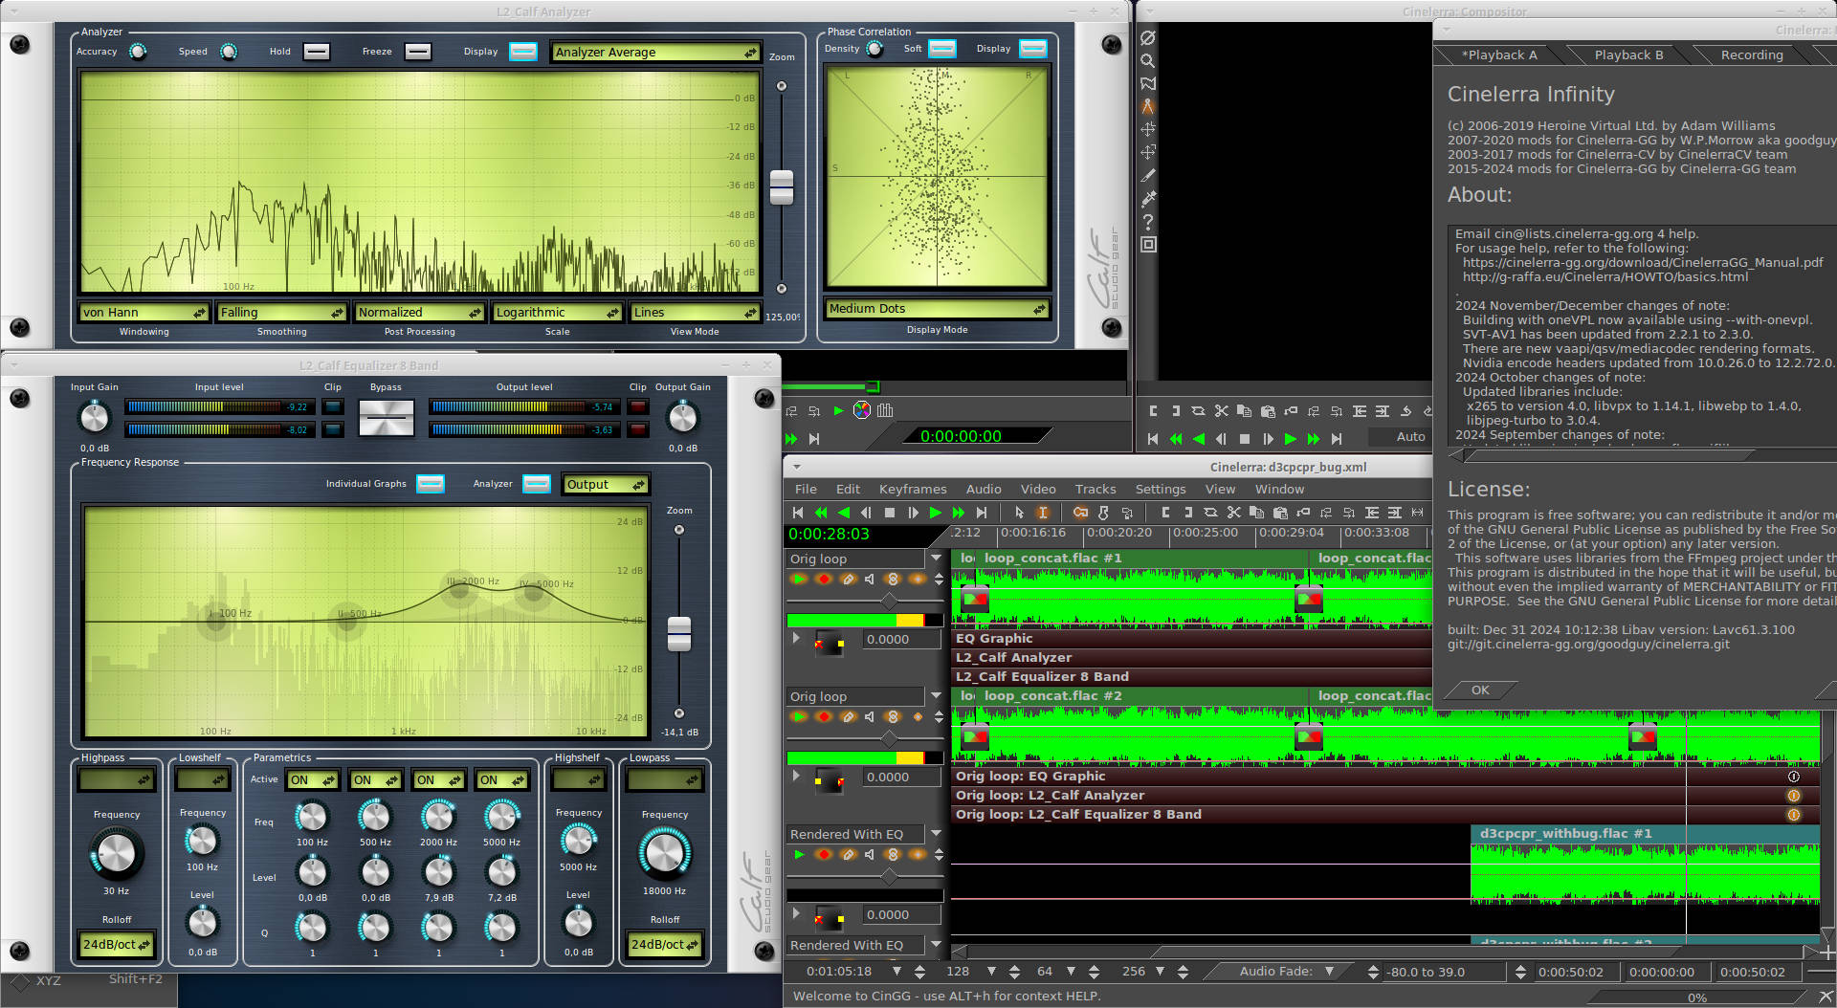The height and width of the screenshot is (1008, 1837).
Task: Click the eyedropper tool in Compositor
Action: click(1148, 199)
